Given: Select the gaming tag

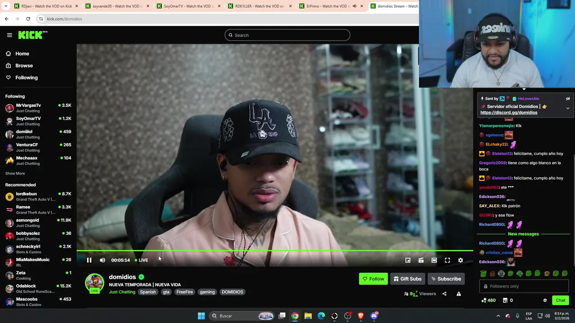Looking at the screenshot, I should click(x=207, y=292).
